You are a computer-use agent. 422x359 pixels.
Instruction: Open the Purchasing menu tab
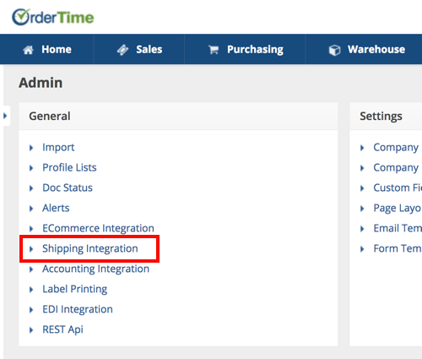click(x=245, y=49)
